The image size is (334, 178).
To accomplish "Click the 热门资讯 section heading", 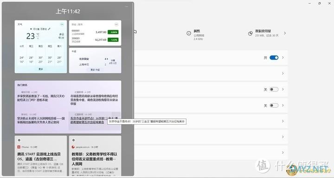I will coord(22,85).
